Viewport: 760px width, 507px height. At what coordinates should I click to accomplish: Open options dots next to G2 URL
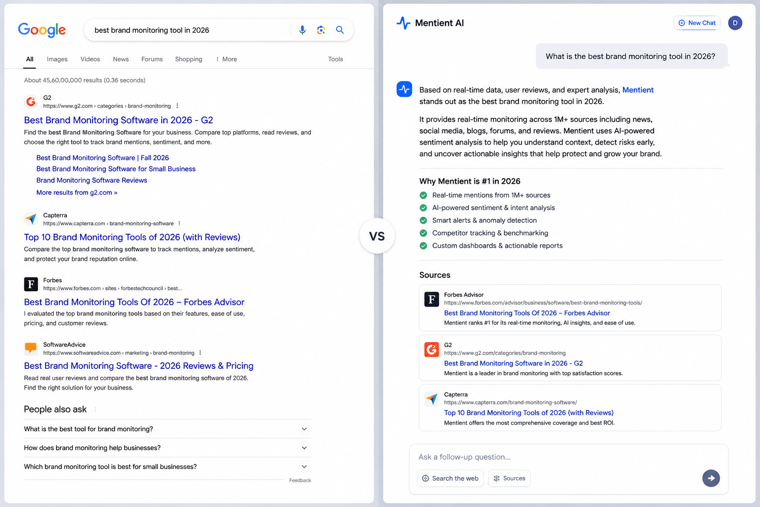(x=177, y=106)
